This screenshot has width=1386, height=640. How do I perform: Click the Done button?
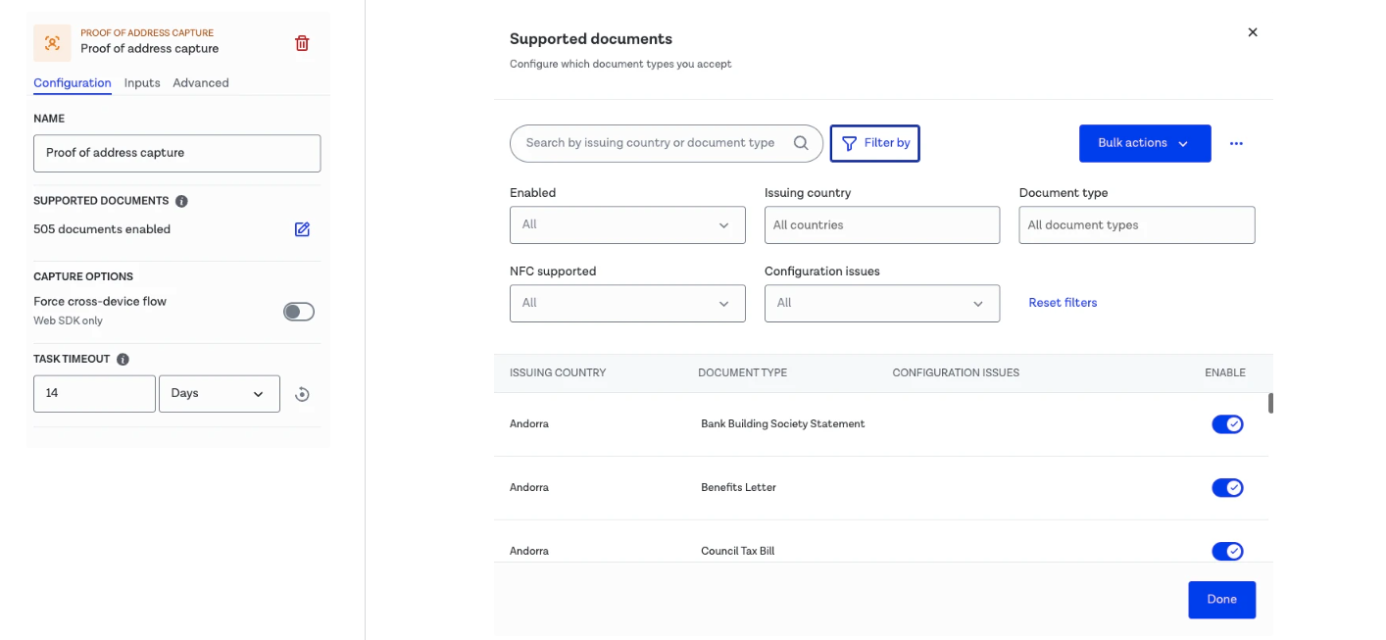point(1221,600)
